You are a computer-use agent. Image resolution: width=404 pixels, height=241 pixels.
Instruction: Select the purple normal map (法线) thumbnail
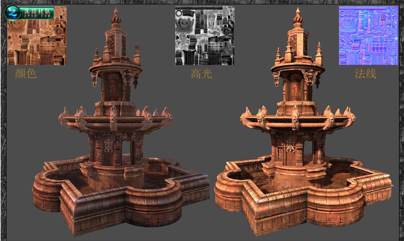pos(368,36)
